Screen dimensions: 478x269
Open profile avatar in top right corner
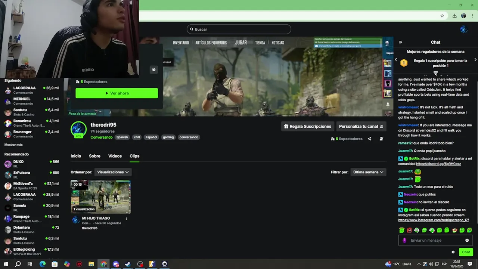[x=464, y=29]
